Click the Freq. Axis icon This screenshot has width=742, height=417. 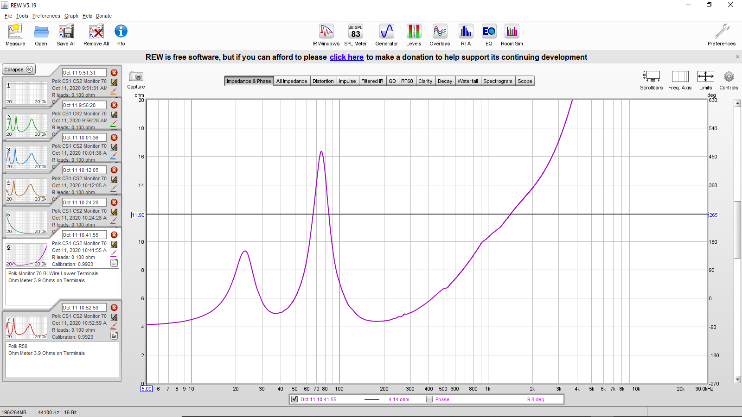680,76
